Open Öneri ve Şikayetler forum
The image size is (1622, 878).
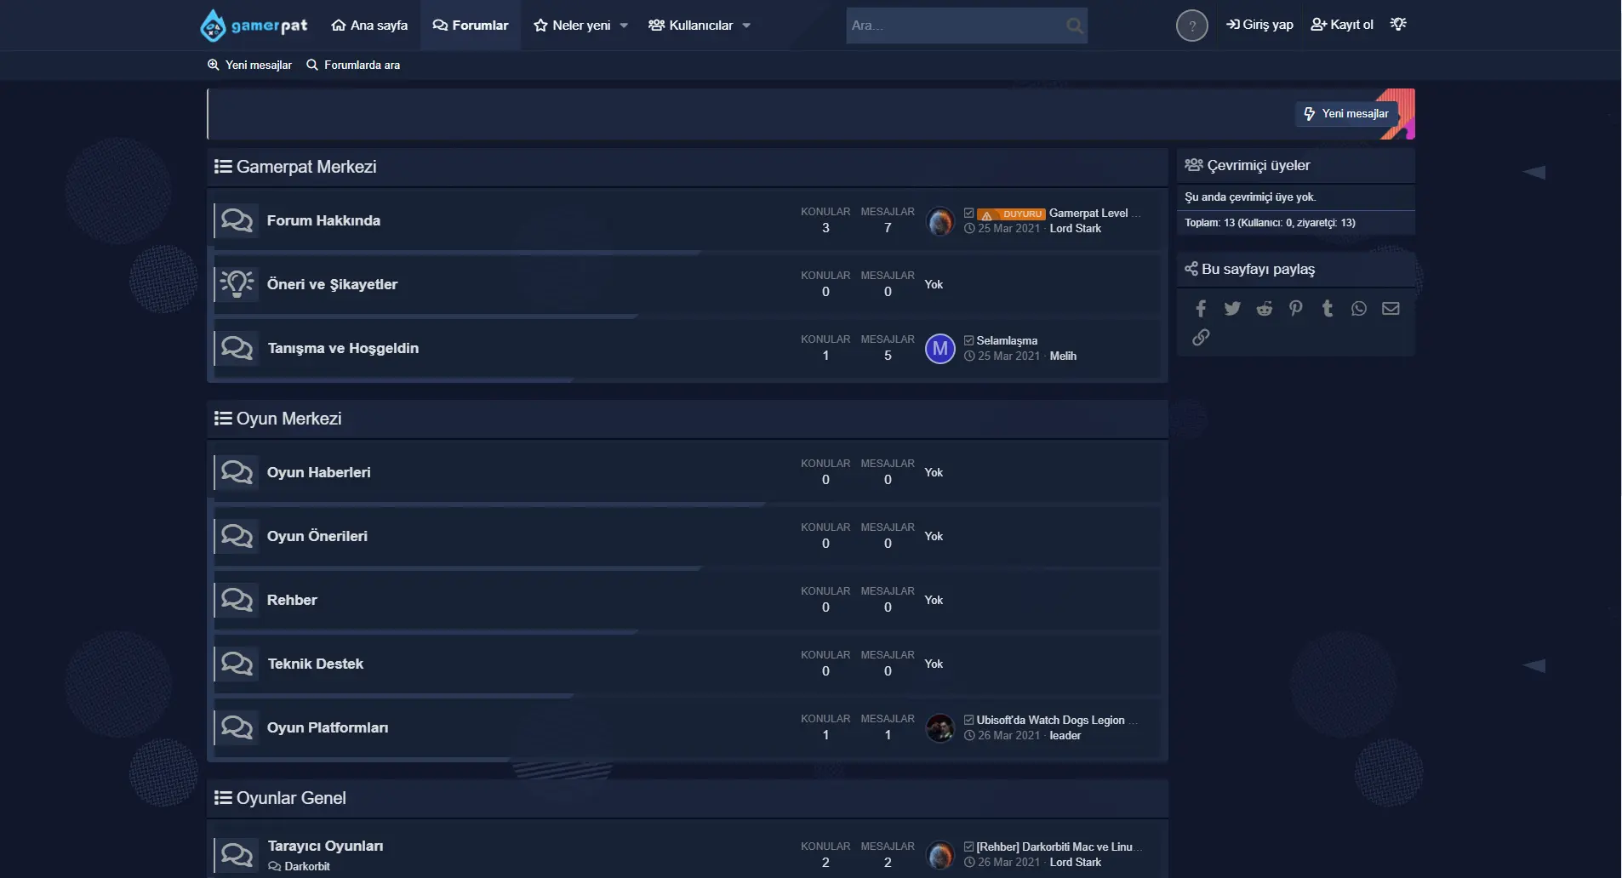click(332, 284)
